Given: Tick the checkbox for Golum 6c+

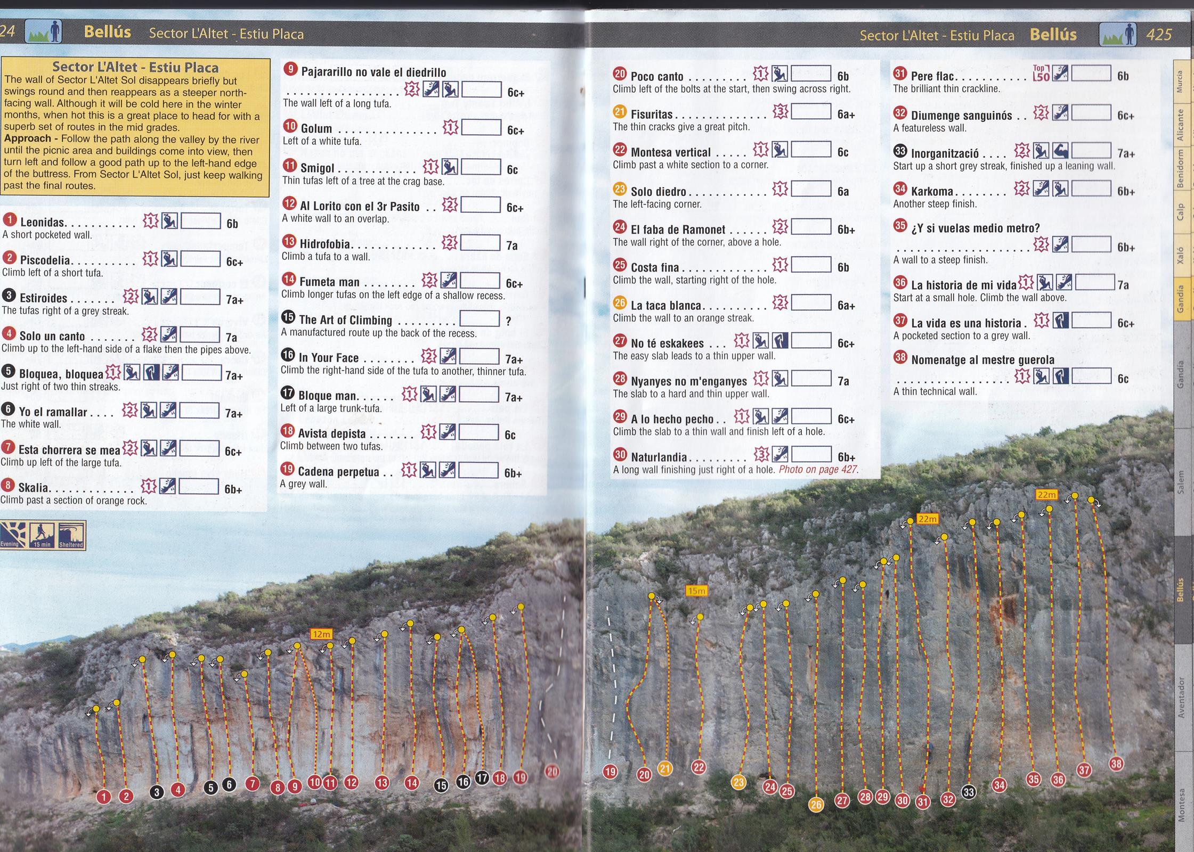Looking at the screenshot, I should 481,128.
